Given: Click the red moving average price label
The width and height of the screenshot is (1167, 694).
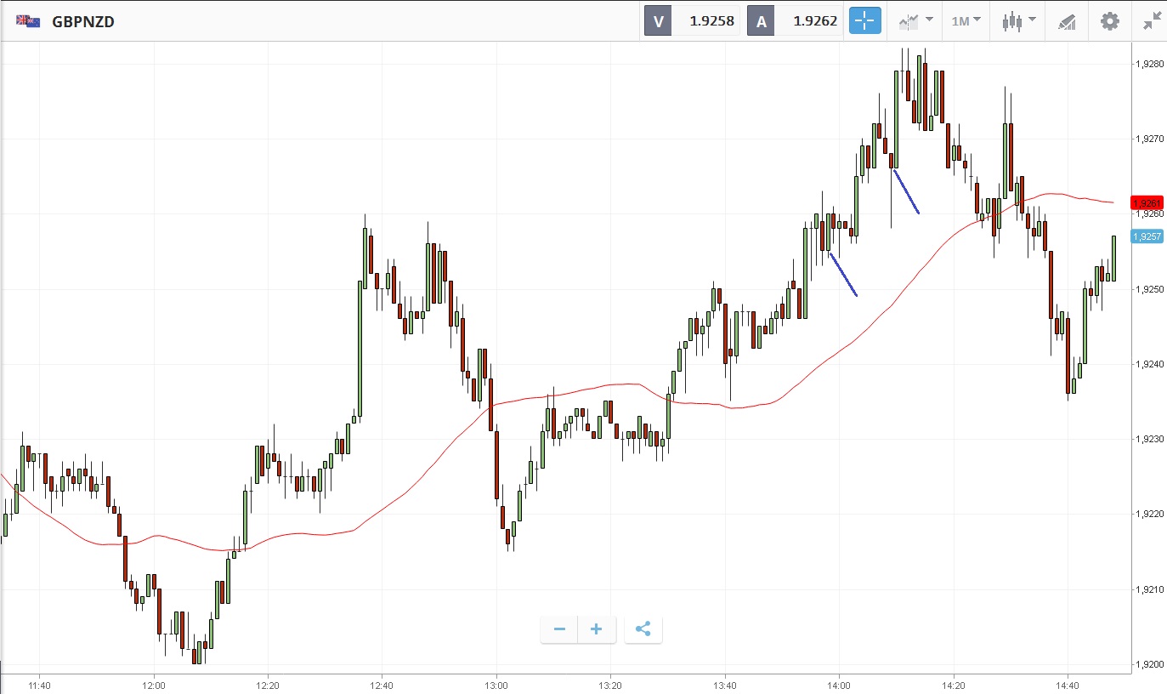Looking at the screenshot, I should tap(1147, 202).
